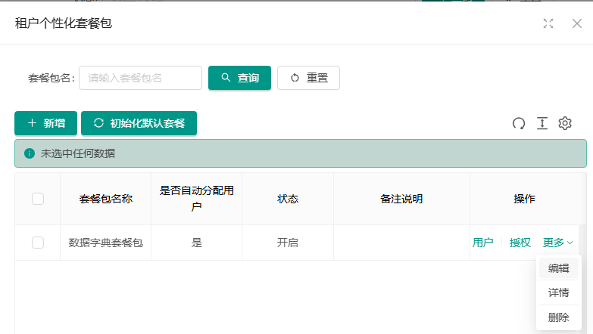The image size is (593, 334).
Task: Select 编辑 from the dropdown menu
Action: pyautogui.click(x=559, y=268)
